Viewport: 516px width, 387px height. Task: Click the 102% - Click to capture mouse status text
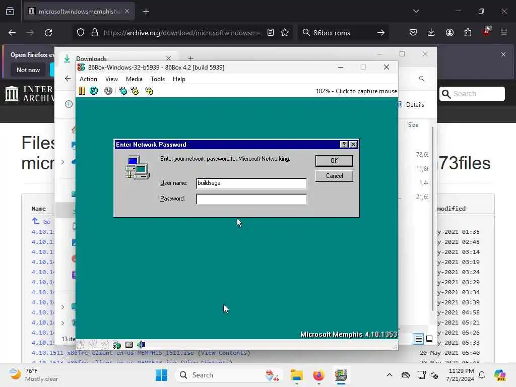point(356,91)
